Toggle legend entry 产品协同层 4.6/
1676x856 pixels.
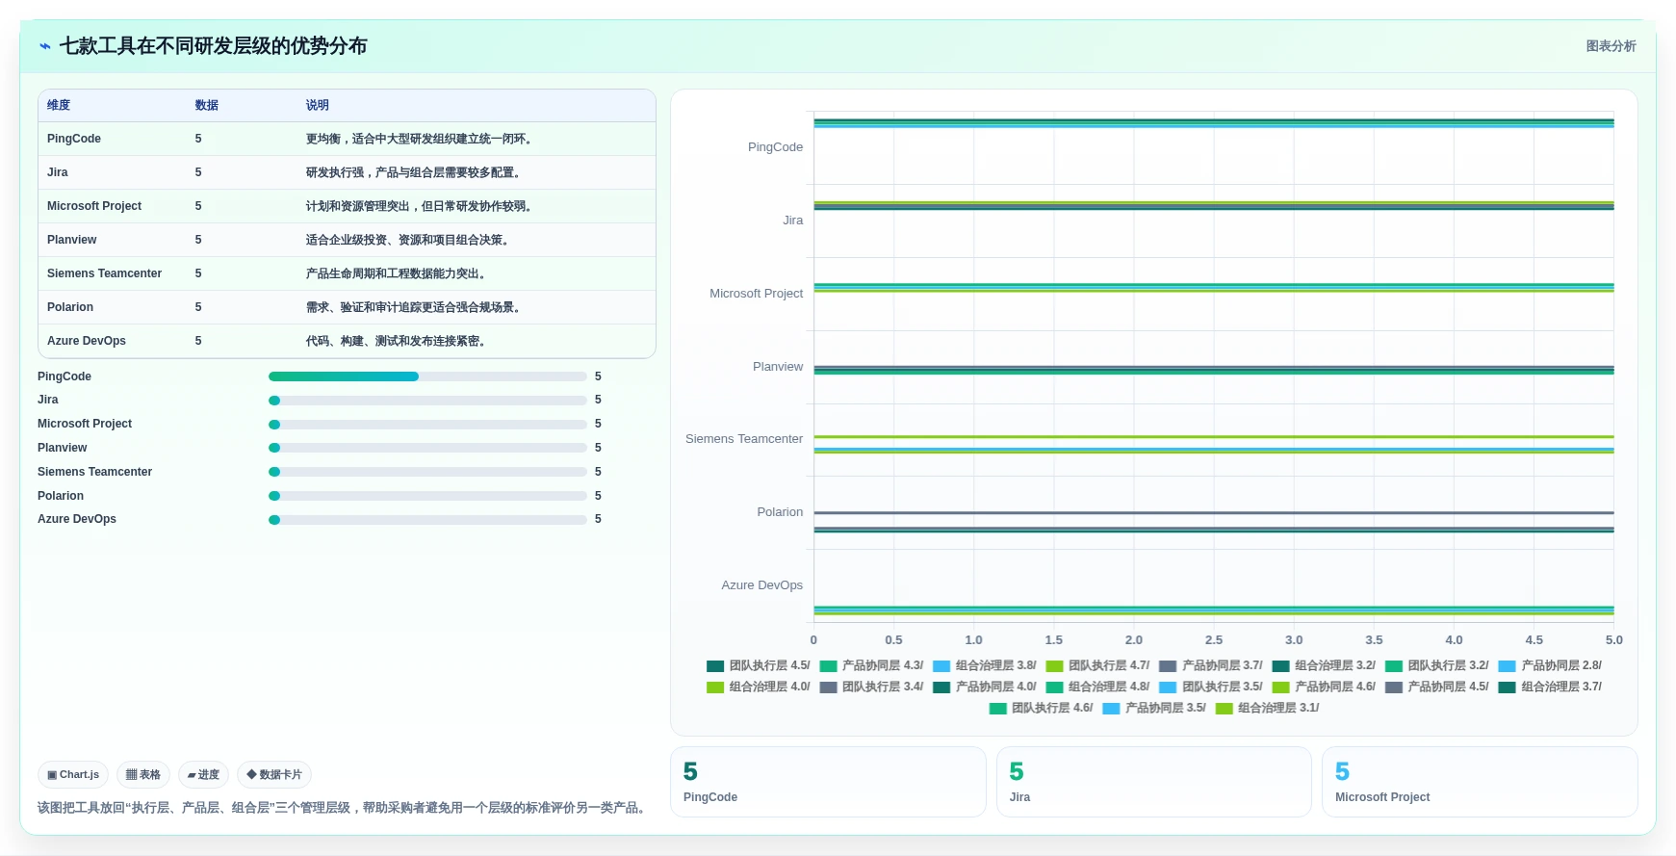pos(1324,687)
